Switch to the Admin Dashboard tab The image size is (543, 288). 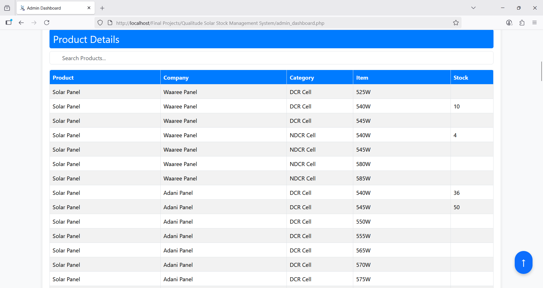[51, 8]
